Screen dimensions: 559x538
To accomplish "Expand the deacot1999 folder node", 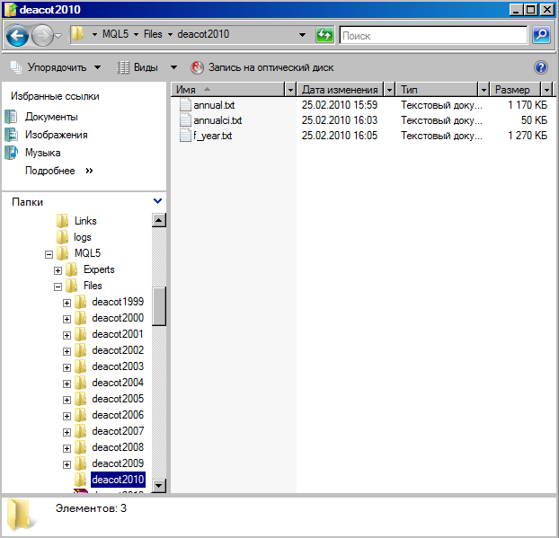I will (67, 302).
